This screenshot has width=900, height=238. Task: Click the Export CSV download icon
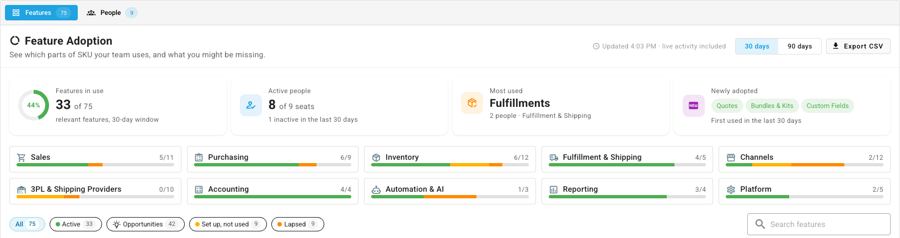[835, 46]
